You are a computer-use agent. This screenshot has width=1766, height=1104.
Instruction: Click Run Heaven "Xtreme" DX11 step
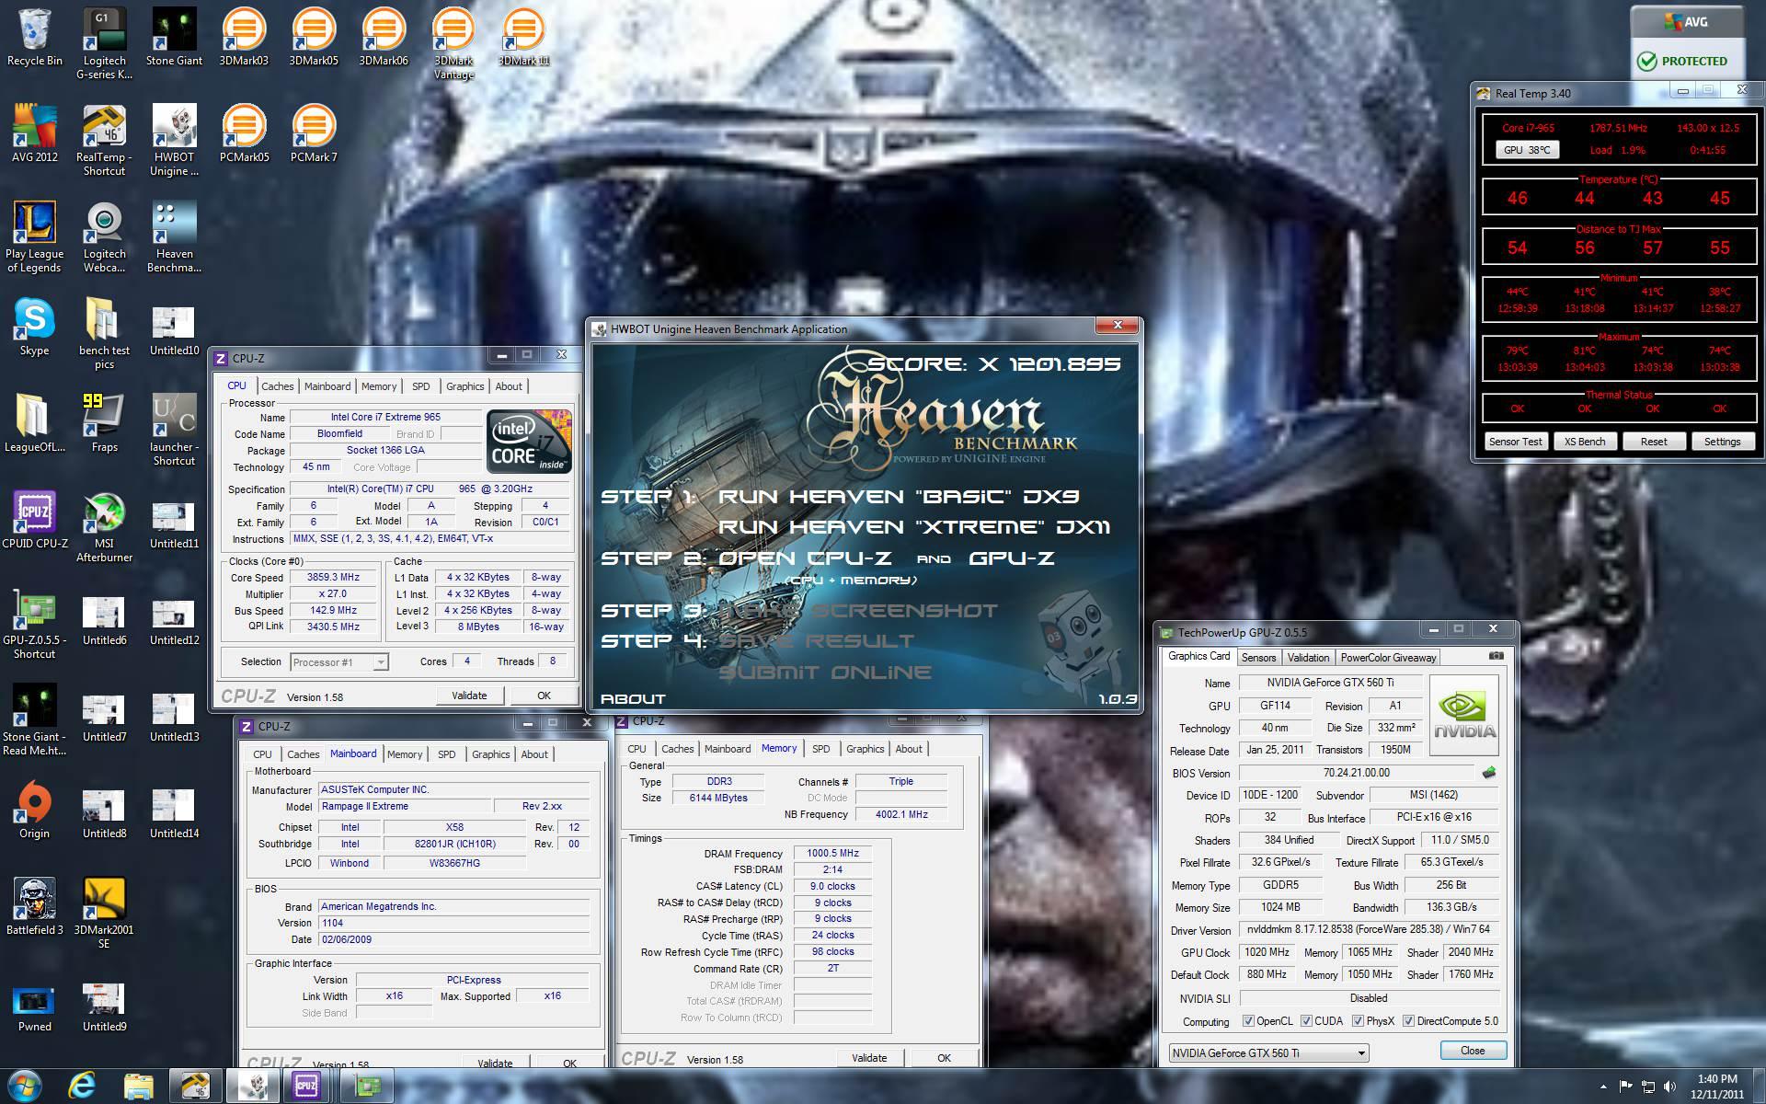click(x=914, y=527)
